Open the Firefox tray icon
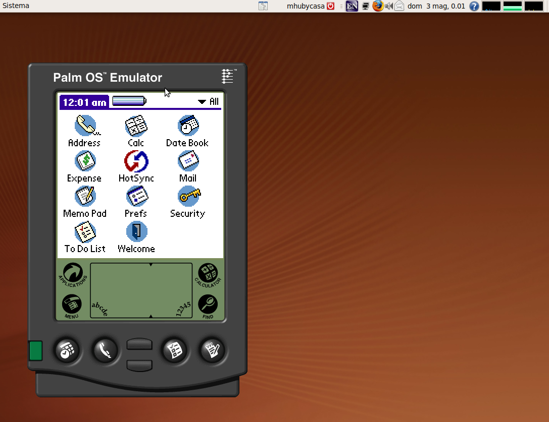 point(378,6)
